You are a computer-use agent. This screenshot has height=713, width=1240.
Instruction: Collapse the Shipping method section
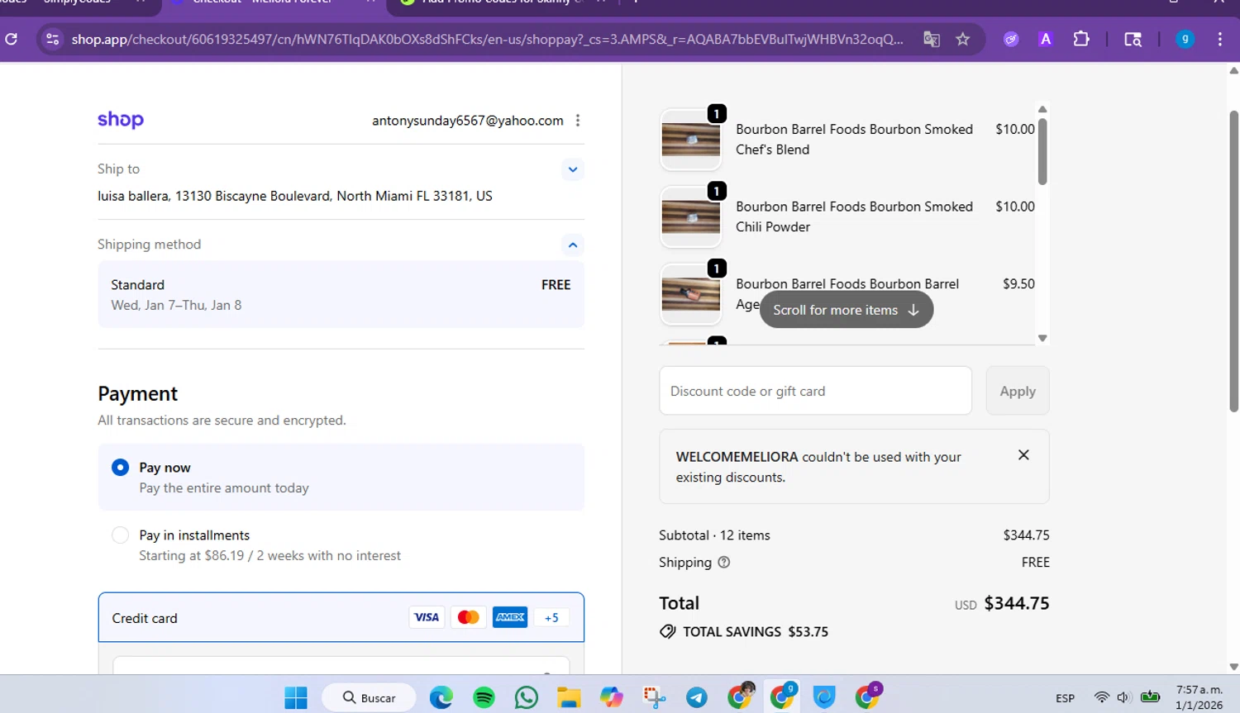(x=572, y=245)
